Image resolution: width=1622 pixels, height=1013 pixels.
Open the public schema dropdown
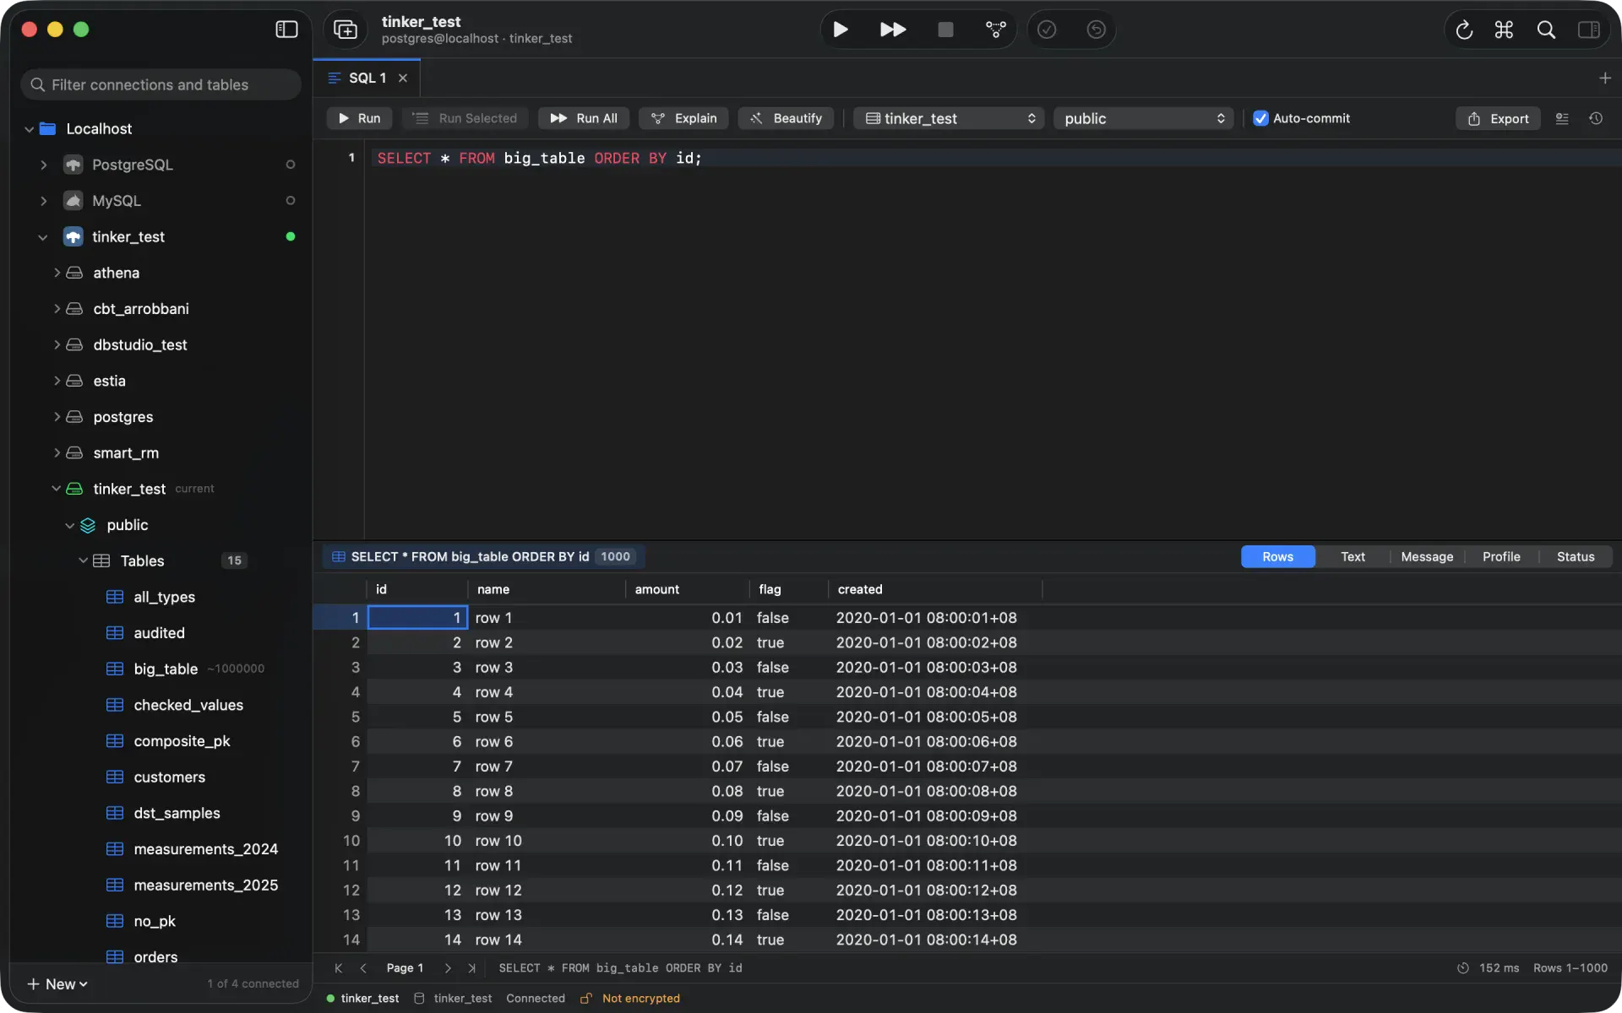coord(1143,118)
